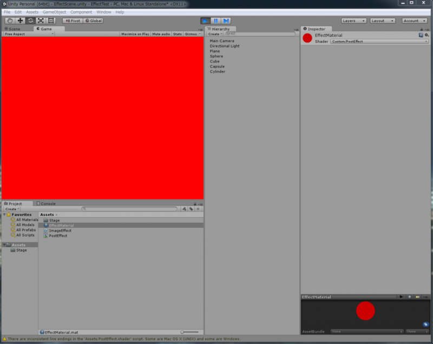
Task: Select Plane in Hierarchy
Action: point(214,51)
